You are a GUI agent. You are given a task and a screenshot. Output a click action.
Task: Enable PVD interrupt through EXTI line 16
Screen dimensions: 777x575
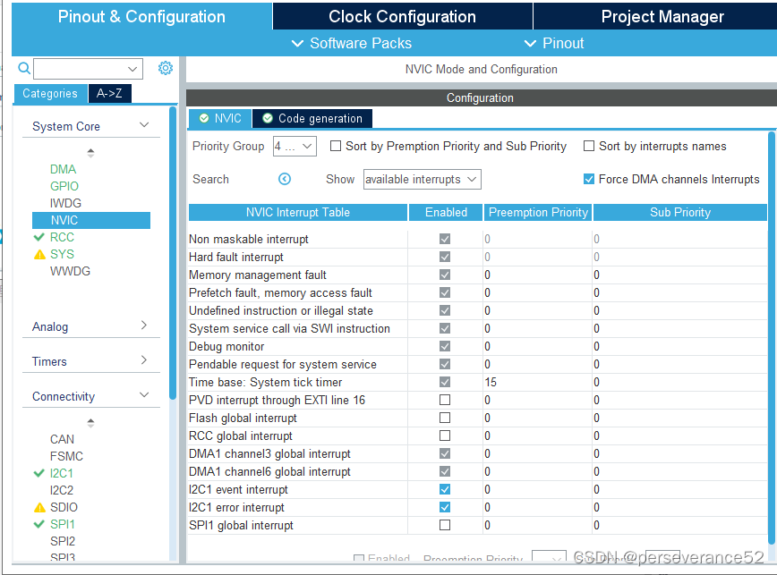point(445,400)
